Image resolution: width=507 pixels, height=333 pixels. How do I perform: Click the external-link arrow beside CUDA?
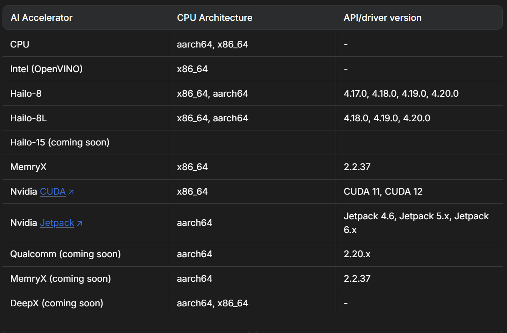point(71,192)
